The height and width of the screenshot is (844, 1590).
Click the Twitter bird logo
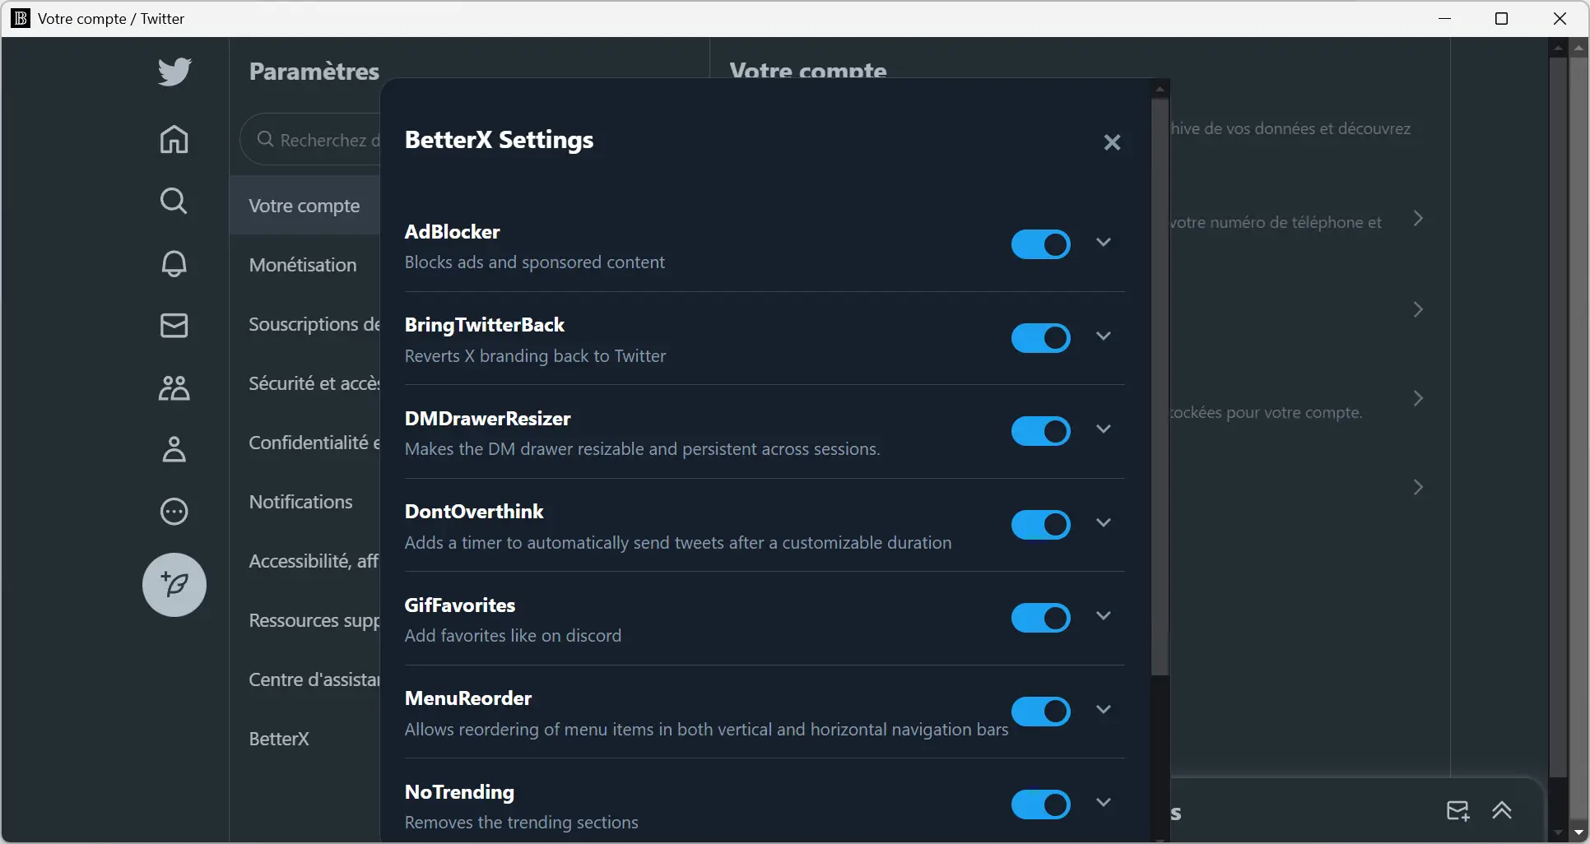[x=174, y=72]
